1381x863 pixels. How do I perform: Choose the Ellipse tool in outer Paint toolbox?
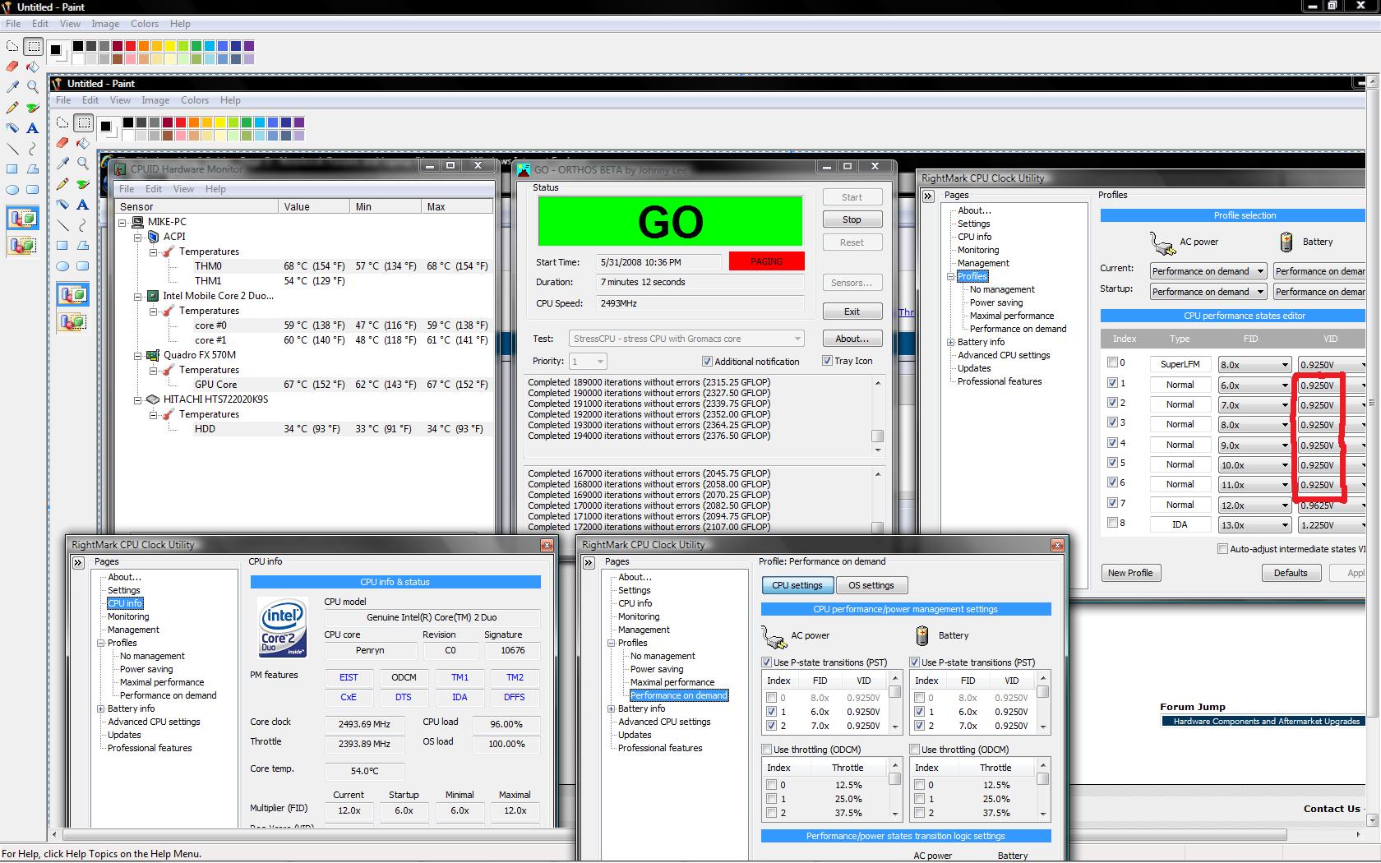click(12, 189)
